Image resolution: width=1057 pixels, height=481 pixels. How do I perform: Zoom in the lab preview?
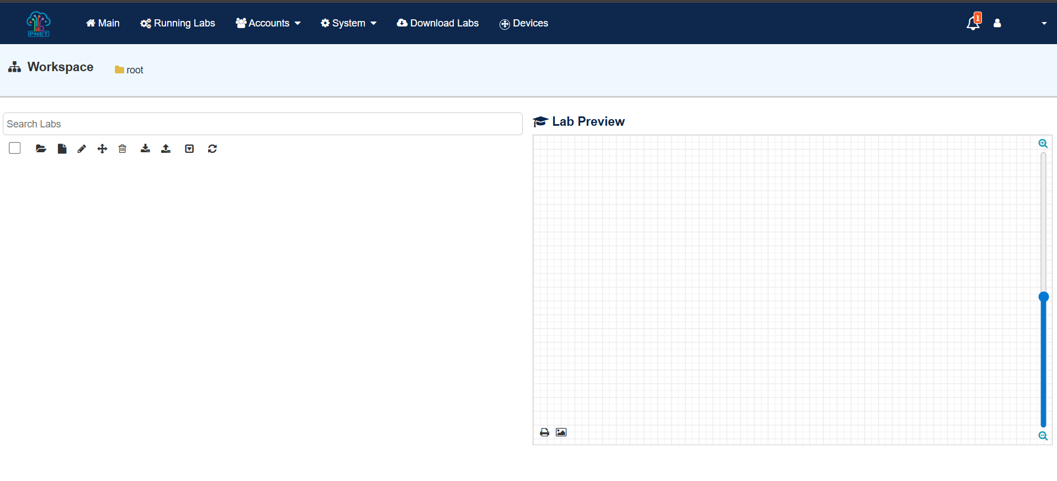(x=1043, y=143)
